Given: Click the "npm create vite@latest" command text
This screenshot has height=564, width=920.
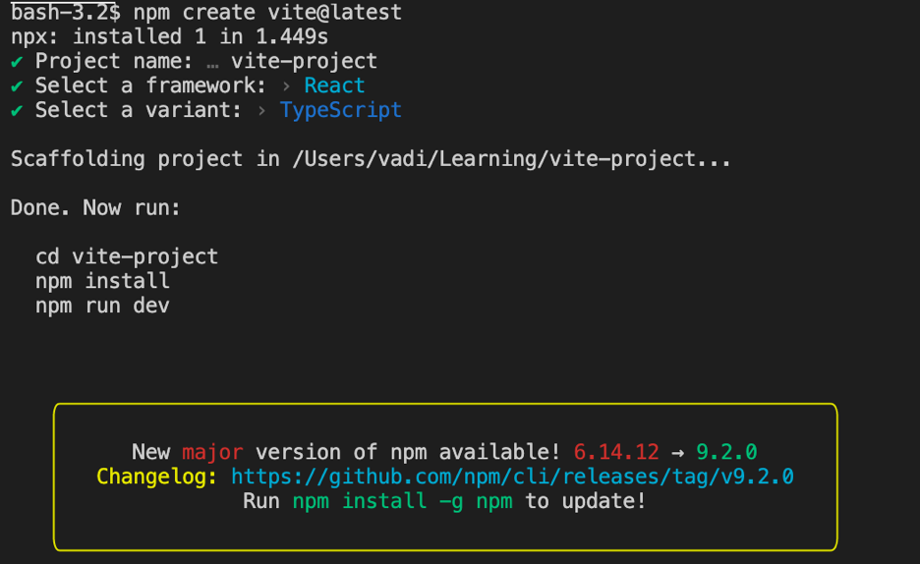Looking at the screenshot, I should click(267, 13).
